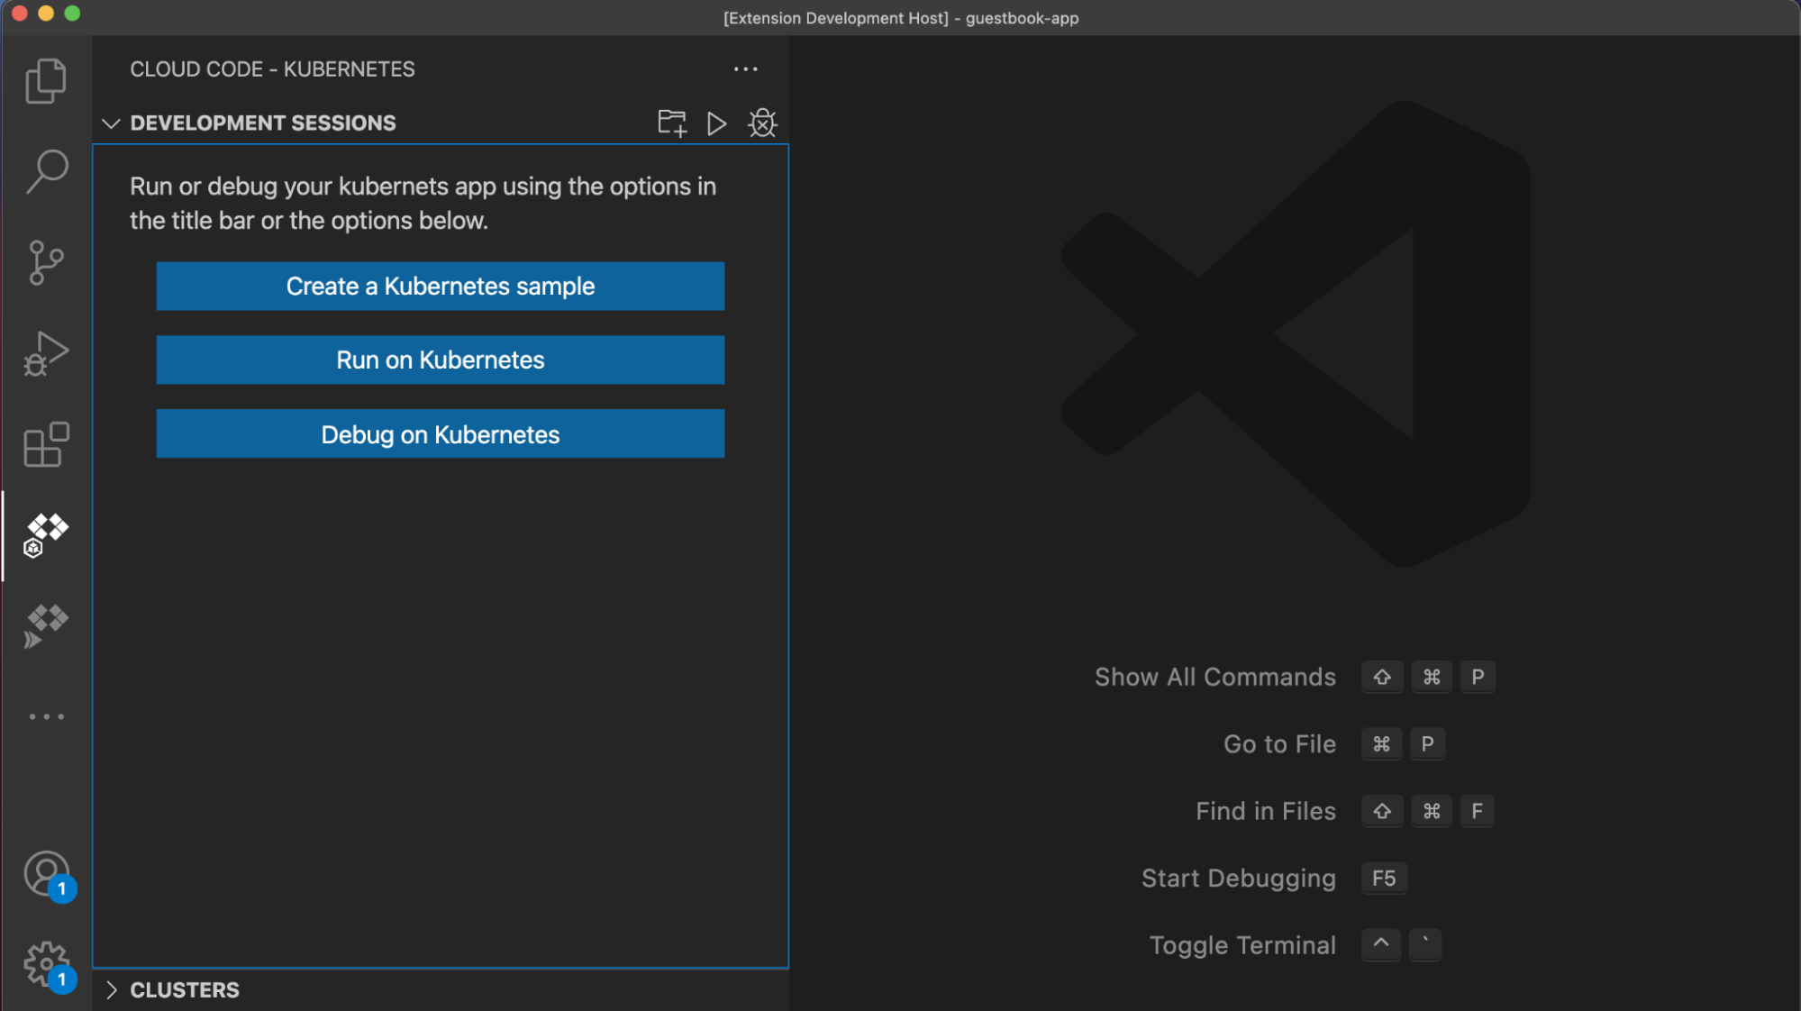Image resolution: width=1801 pixels, height=1011 pixels.
Task: Open the Run and Debug view
Action: (x=46, y=353)
